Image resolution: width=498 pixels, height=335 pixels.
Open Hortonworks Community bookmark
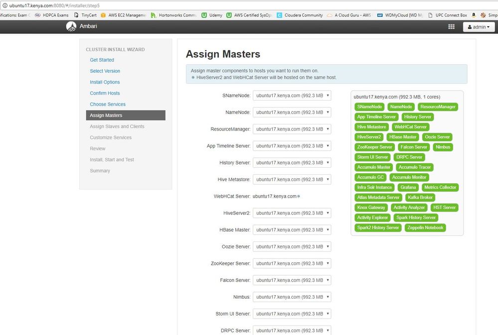(174, 15)
